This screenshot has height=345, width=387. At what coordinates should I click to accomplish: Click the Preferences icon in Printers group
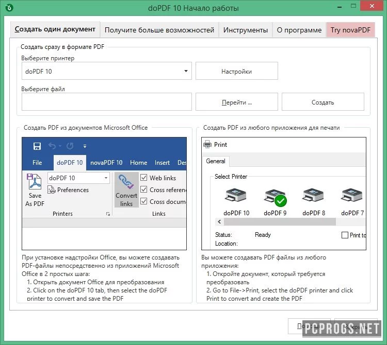click(51, 189)
